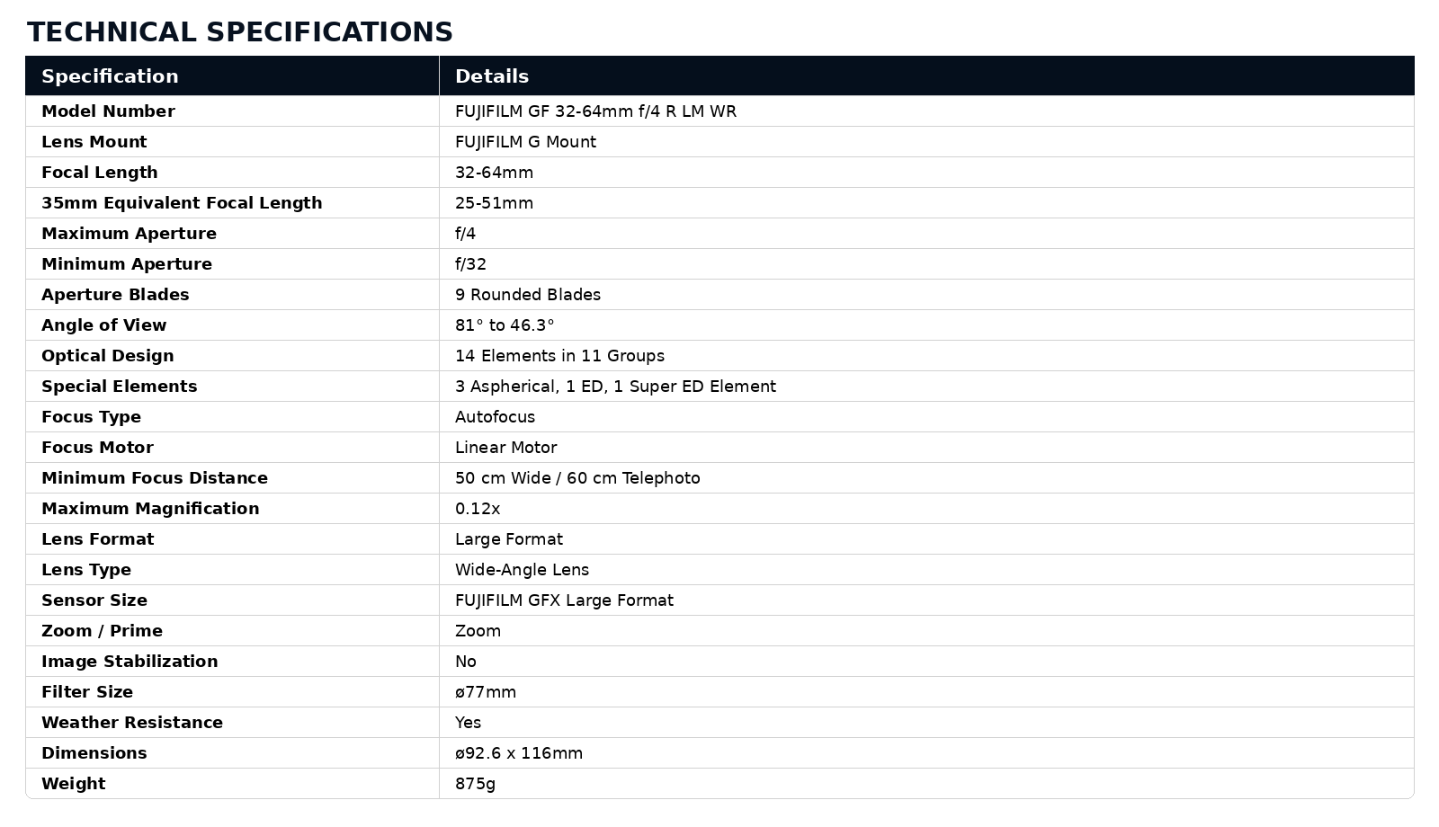Screen dimensions: 1439x827
Task: Click the Aperture Blades label
Action: point(115,295)
